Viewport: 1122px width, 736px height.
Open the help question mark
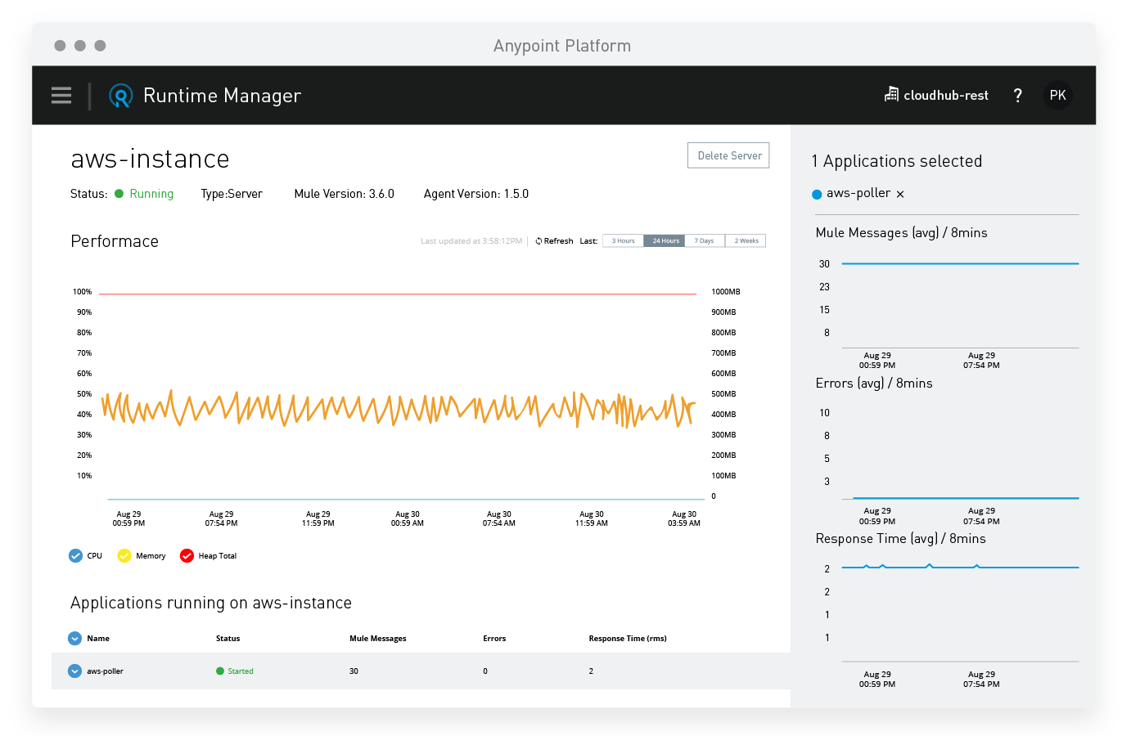pyautogui.click(x=1017, y=96)
